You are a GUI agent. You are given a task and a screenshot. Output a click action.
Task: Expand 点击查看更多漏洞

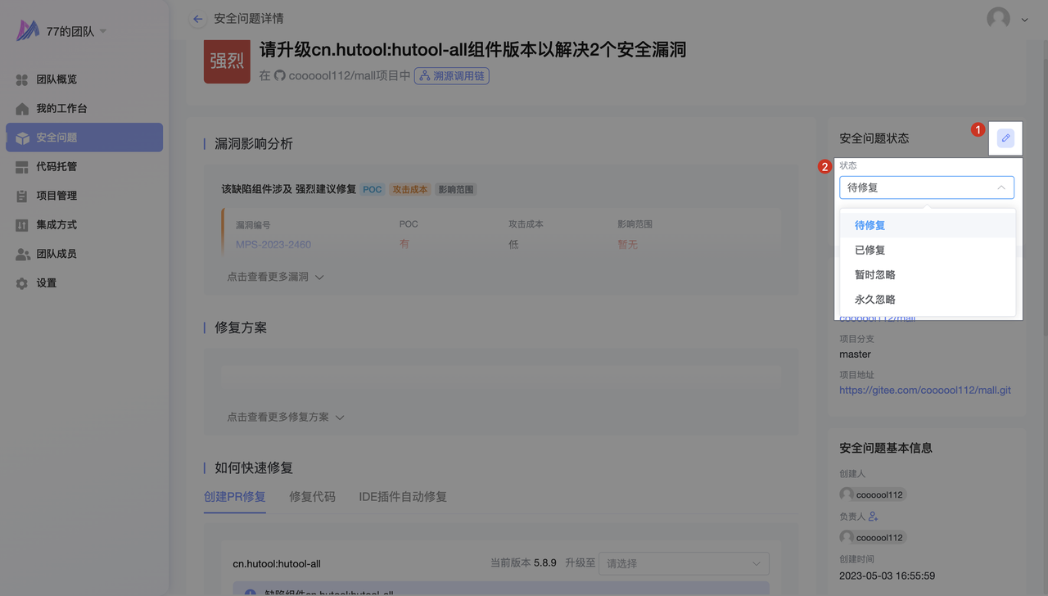(x=275, y=277)
